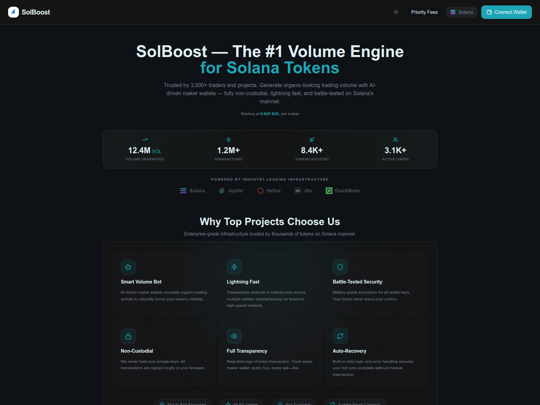This screenshot has height=405, width=540.
Task: Click the Connect Wallet button
Action: (x=506, y=12)
